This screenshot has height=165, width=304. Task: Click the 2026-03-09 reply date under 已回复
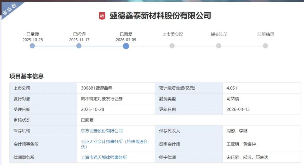tap(126, 40)
